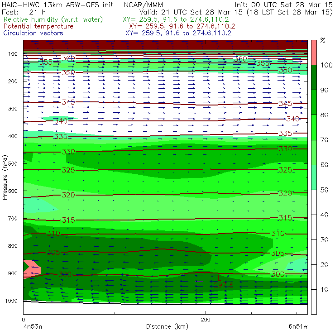Click the 800 hPa pressure tick label

tap(13, 246)
